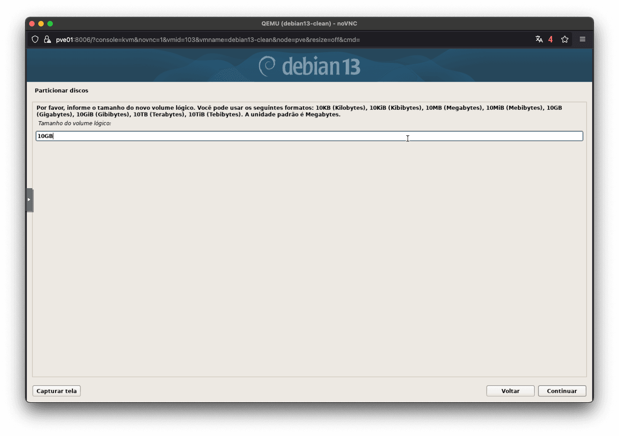Click the yellow minimize window button

(x=41, y=24)
